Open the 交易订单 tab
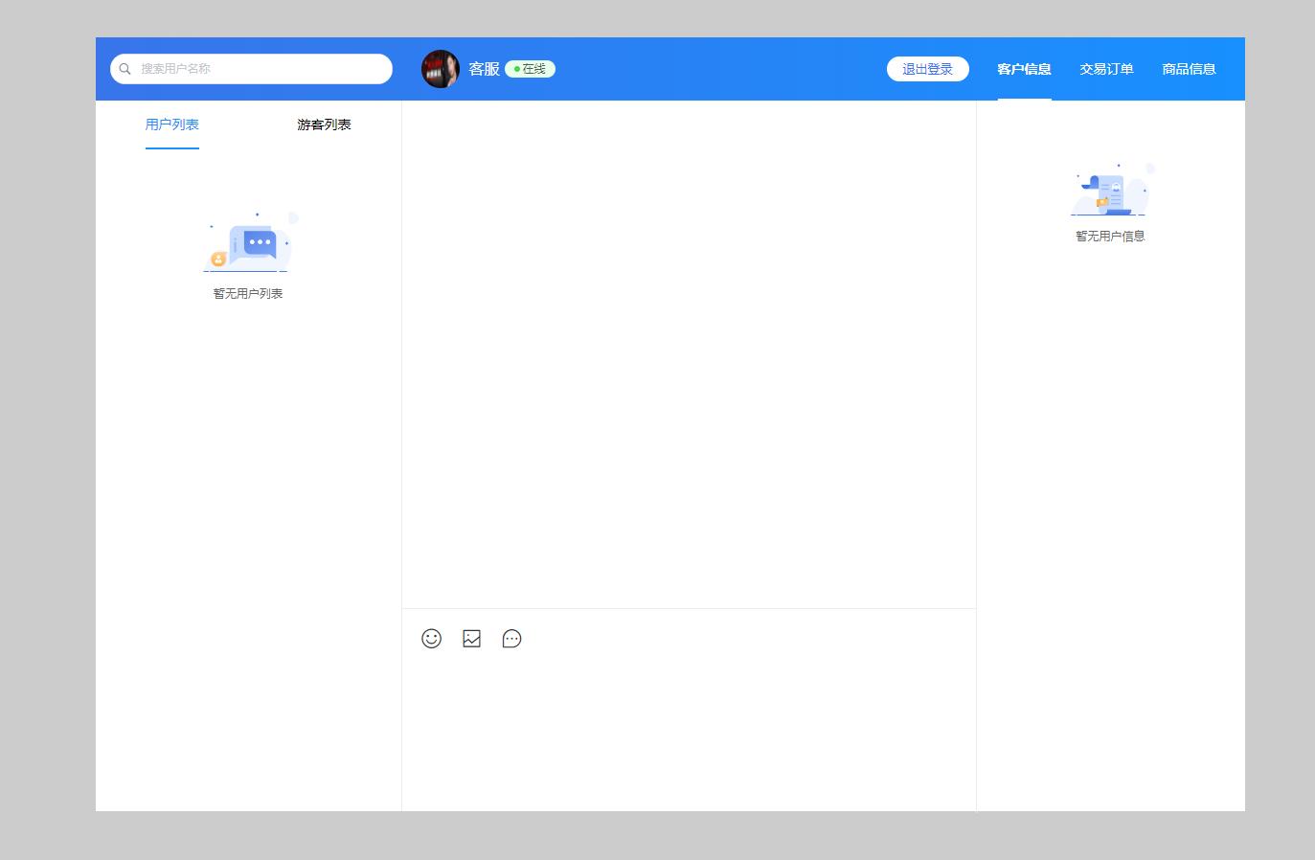This screenshot has height=860, width=1315. [1106, 69]
